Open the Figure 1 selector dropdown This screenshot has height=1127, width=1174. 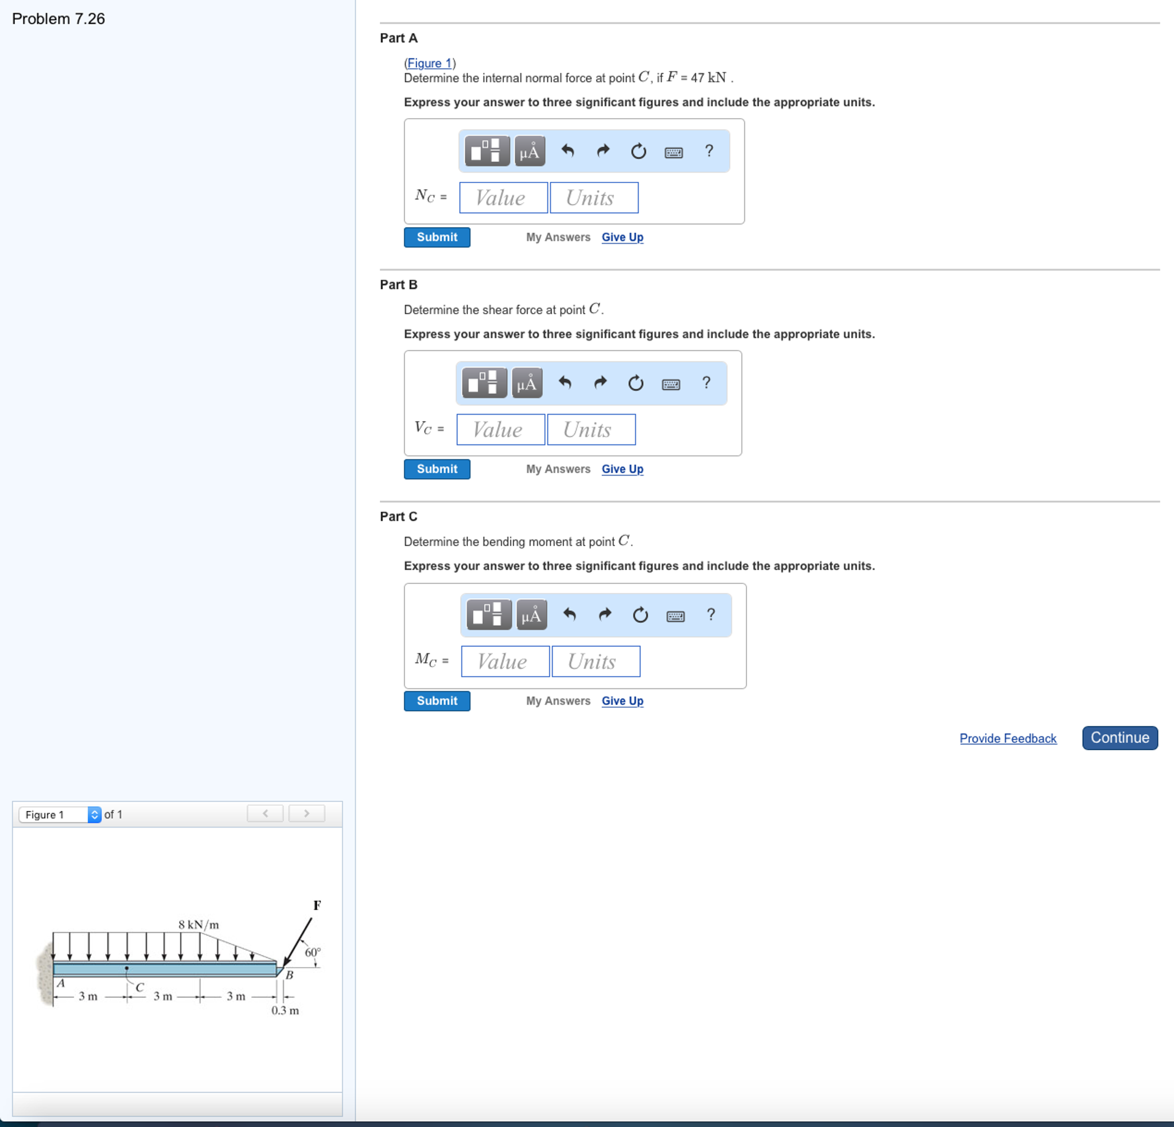(60, 814)
